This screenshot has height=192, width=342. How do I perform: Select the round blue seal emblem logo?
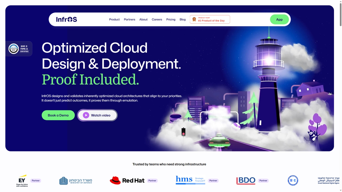[x=293, y=181]
